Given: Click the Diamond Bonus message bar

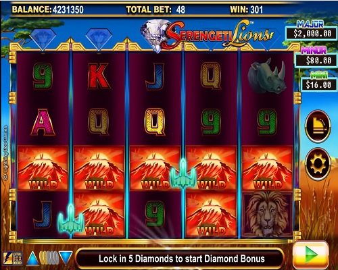Looking at the screenshot, I should (181, 259).
